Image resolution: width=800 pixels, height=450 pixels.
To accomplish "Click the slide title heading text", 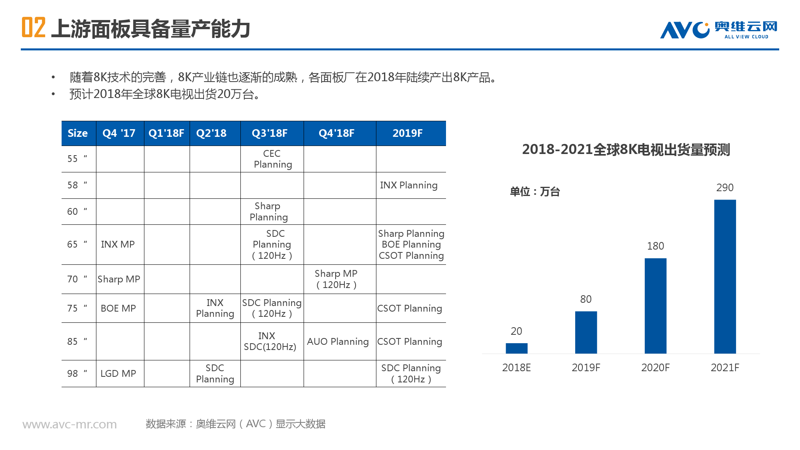I will click(x=150, y=29).
